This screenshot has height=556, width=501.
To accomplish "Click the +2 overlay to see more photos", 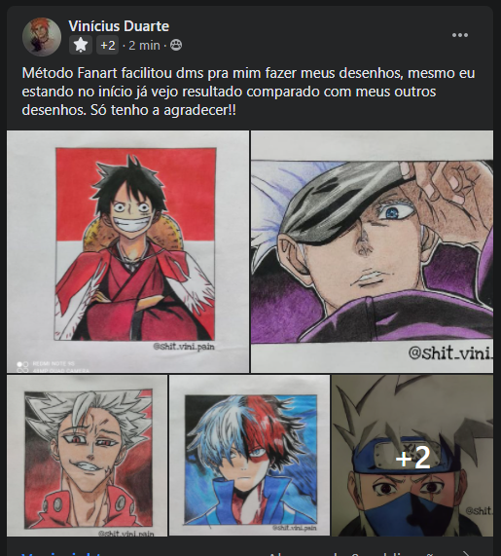I will click(x=412, y=458).
